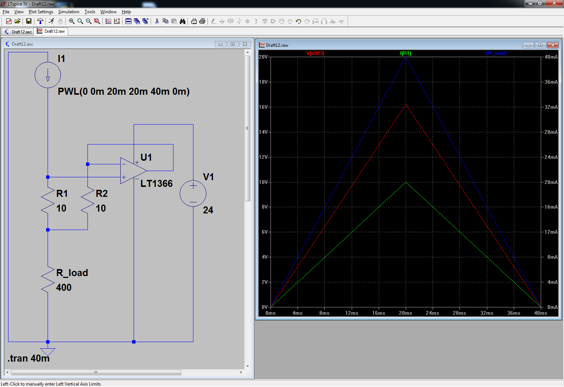This screenshot has height=387, width=564.
Task: Click the V(n003) trace label
Action: pos(316,53)
